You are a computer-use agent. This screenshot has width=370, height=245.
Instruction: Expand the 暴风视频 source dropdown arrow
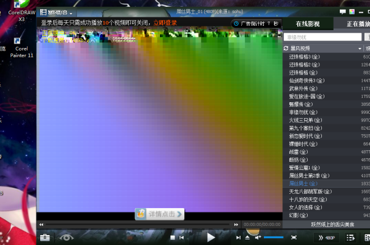360,49
